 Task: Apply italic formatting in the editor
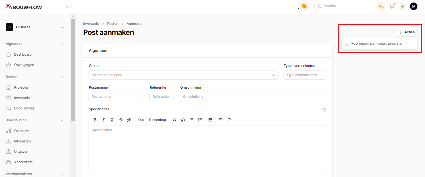pyautogui.click(x=103, y=120)
